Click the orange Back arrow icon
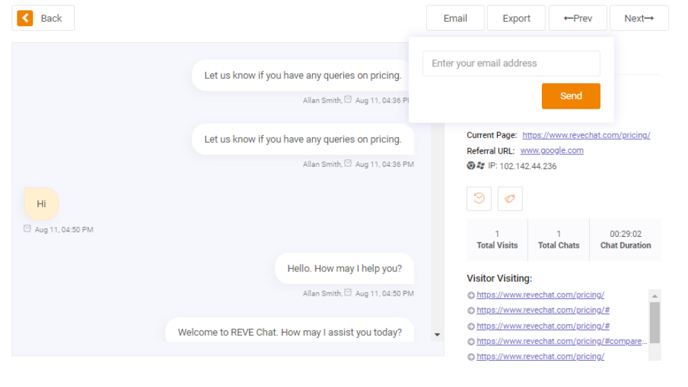 (26, 18)
